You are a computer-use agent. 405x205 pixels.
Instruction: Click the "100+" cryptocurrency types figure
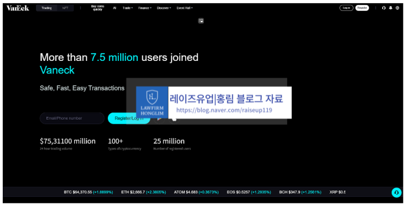point(116,141)
